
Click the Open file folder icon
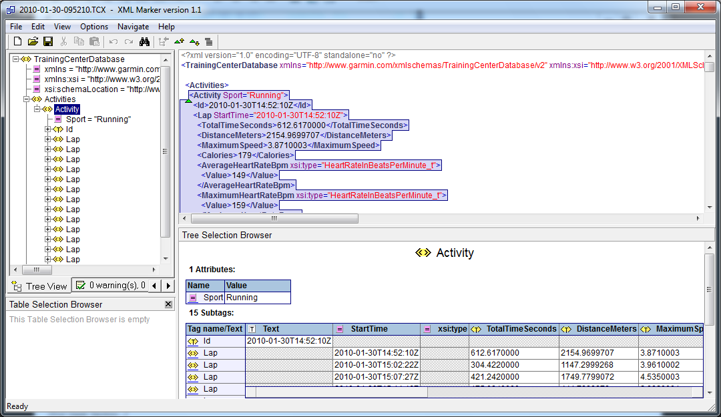pos(33,41)
